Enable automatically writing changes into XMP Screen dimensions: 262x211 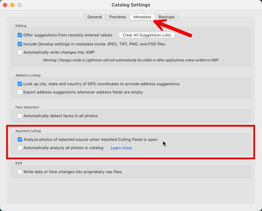[x=20, y=52]
